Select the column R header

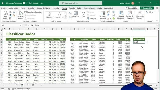(139, 29)
